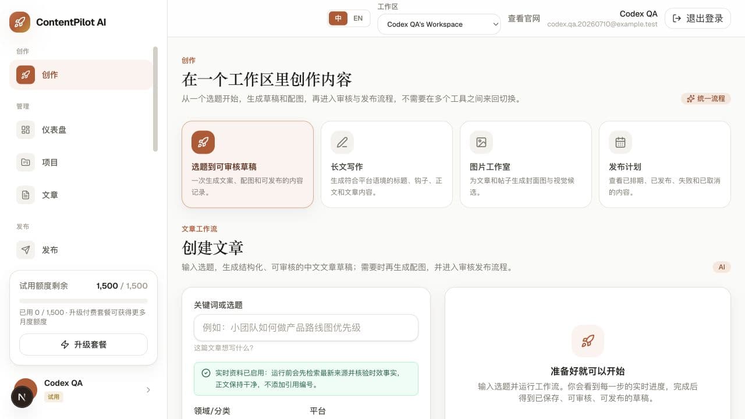
Task: Open 创作 in the sidebar
Action: click(x=81, y=74)
